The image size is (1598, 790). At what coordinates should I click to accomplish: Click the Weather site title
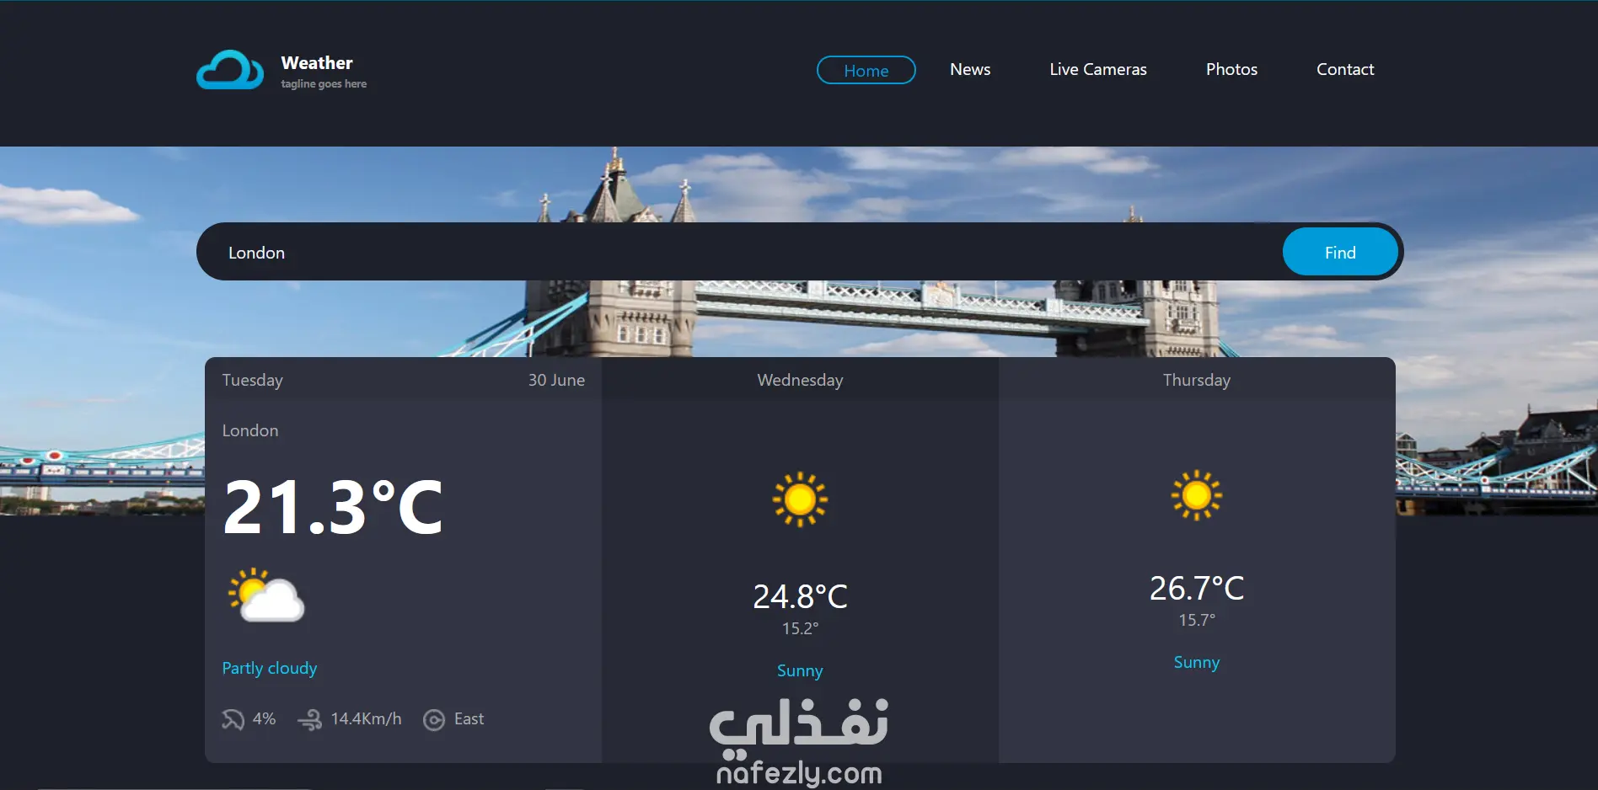pos(317,63)
